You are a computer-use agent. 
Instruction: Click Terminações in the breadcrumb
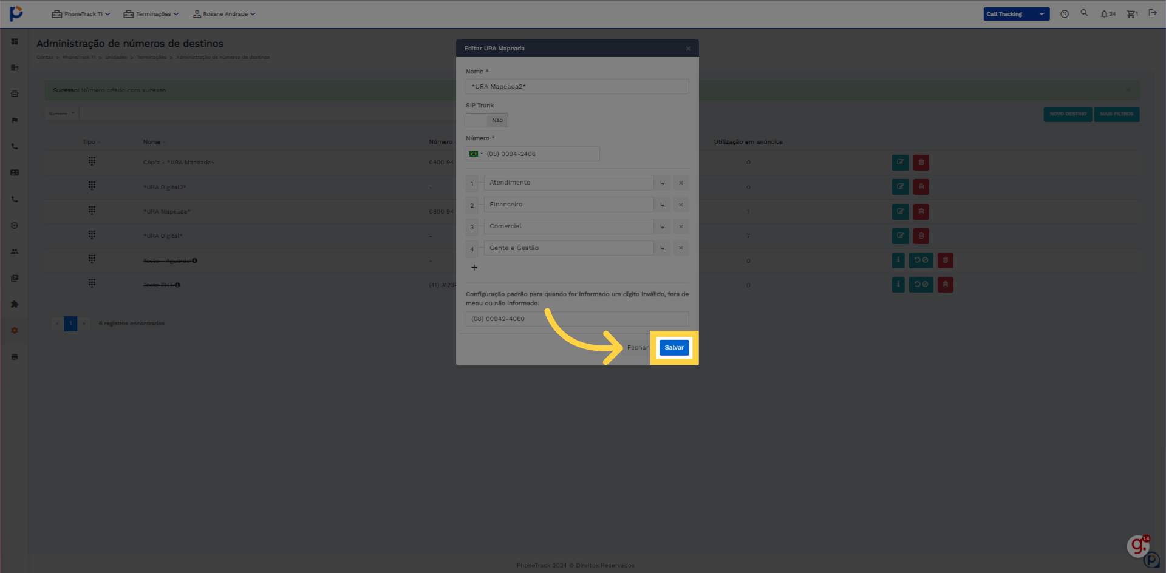(x=151, y=58)
